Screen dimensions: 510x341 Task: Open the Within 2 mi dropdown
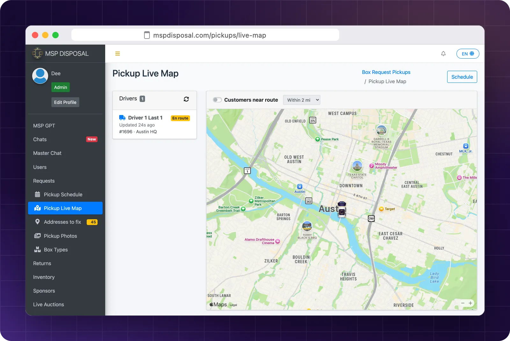click(302, 100)
